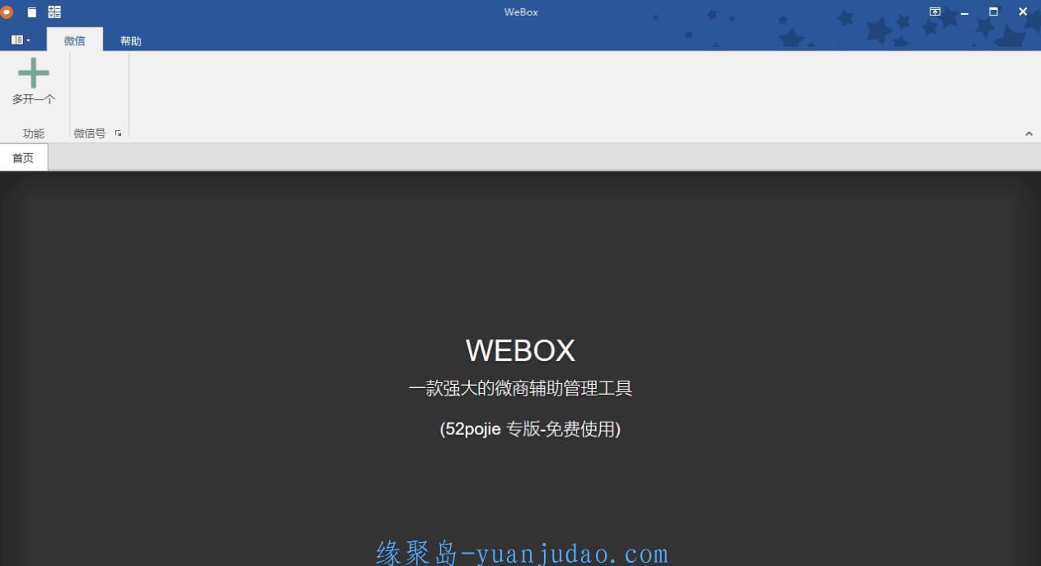Click the text 一款强大的微商辅助管理工具
Image resolution: width=1041 pixels, height=566 pixels.
click(520, 389)
